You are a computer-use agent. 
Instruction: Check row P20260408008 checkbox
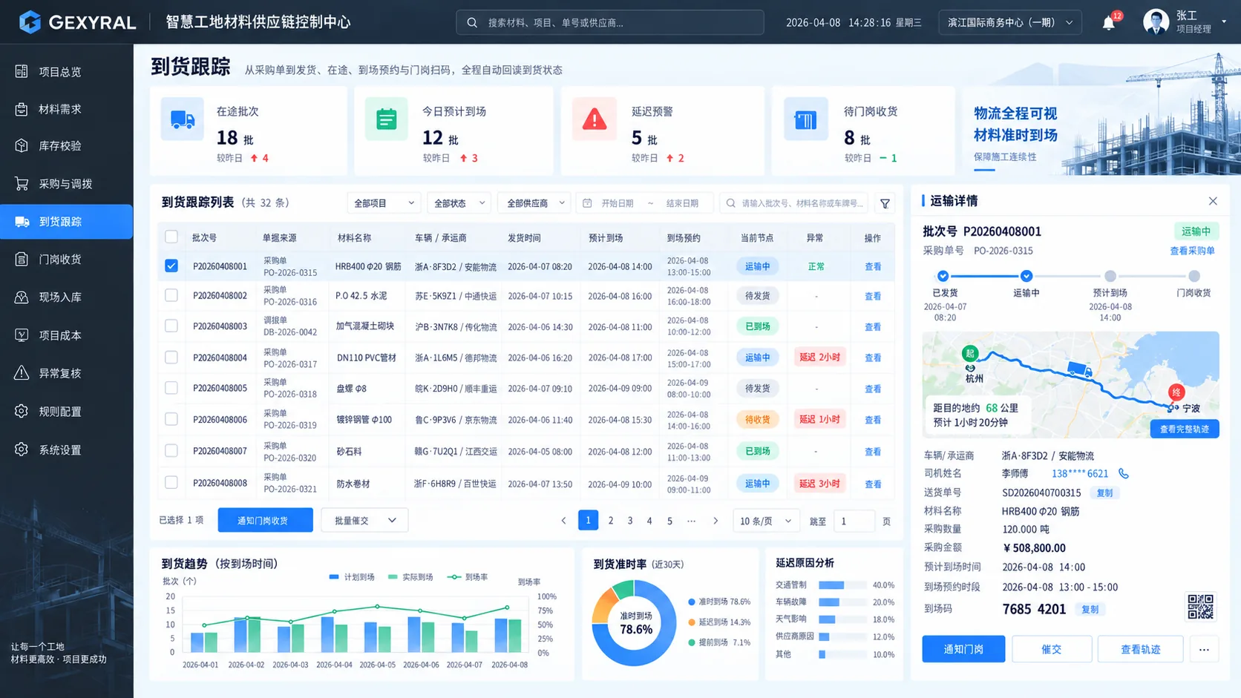tap(171, 483)
